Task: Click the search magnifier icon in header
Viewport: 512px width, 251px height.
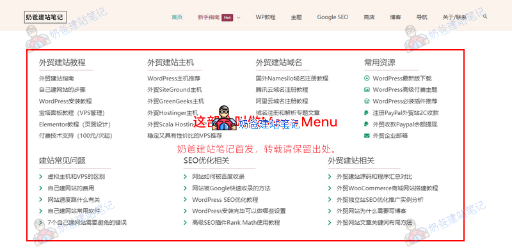Action: click(485, 17)
